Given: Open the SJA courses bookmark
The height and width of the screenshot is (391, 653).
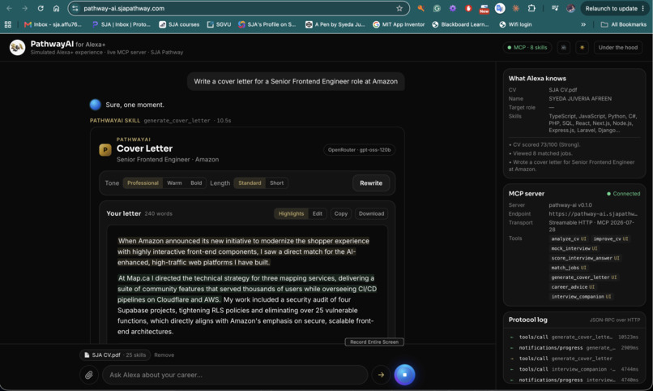Looking at the screenshot, I should 179,24.
